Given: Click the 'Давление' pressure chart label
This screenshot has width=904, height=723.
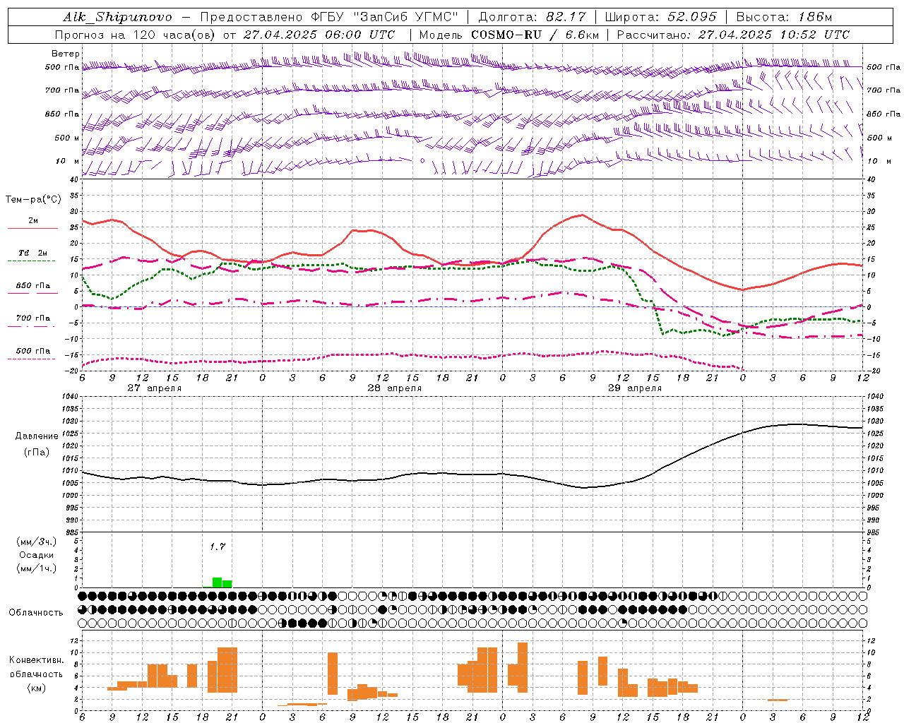Looking at the screenshot, I should [x=37, y=436].
